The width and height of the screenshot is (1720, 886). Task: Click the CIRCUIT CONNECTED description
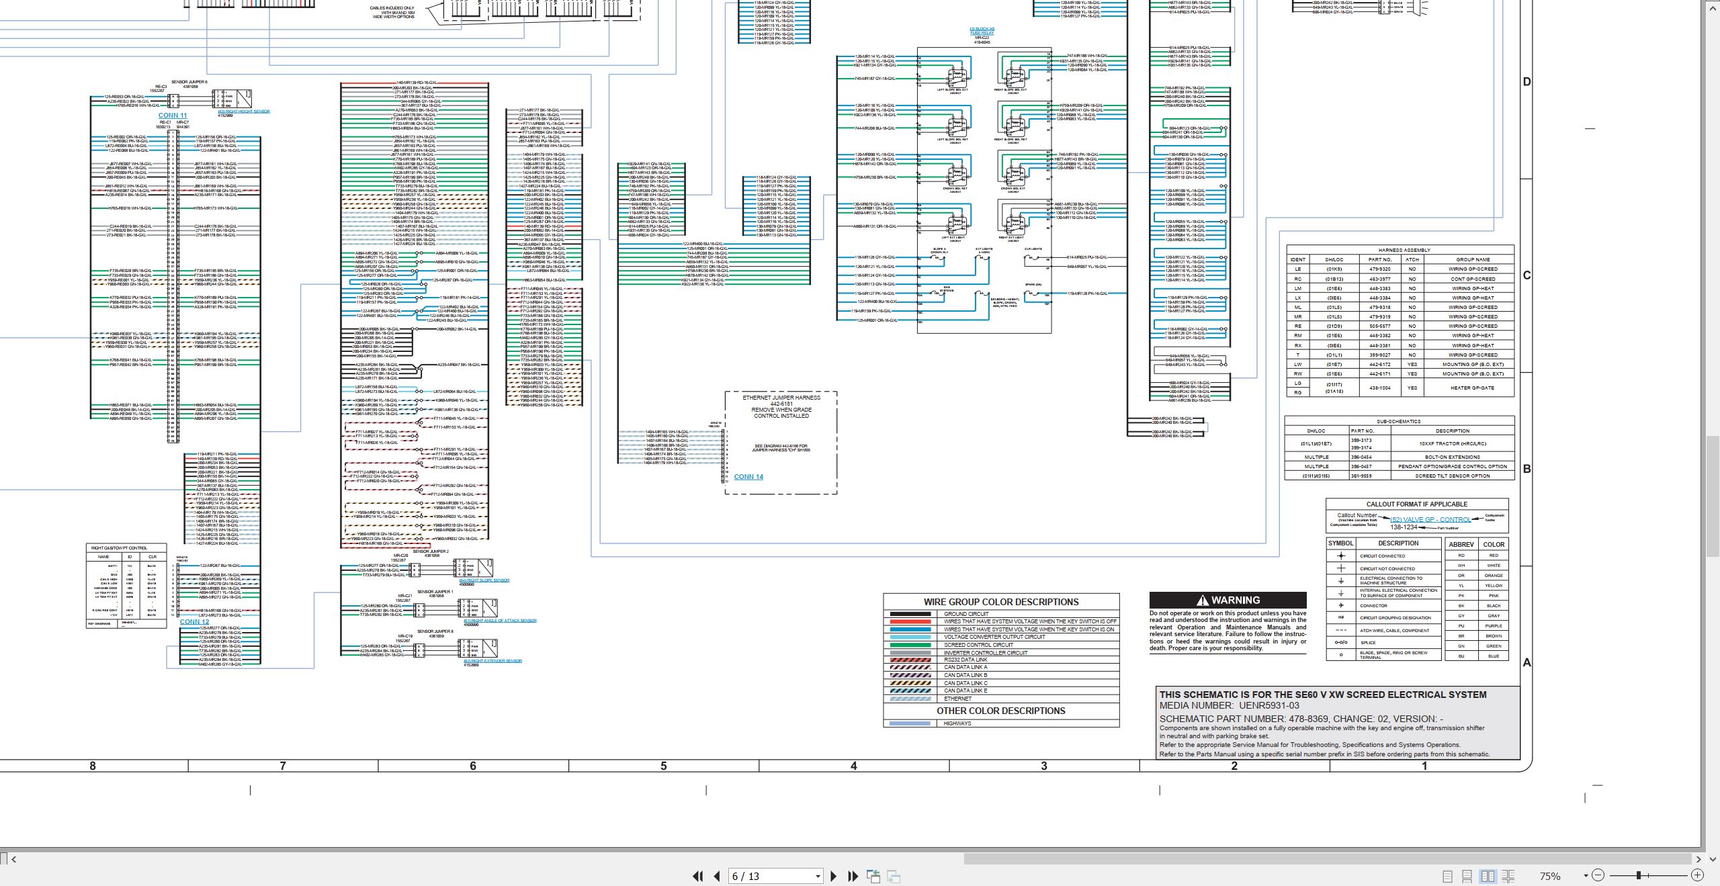click(x=1382, y=556)
